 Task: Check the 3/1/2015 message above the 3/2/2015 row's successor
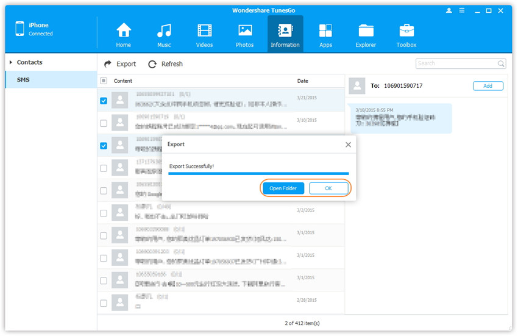(104, 235)
